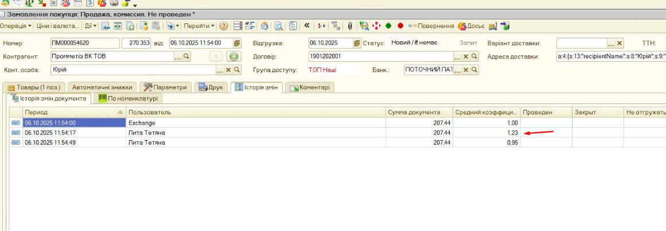
Task: Select the По номенклатурі sub-tab
Action: [128, 98]
